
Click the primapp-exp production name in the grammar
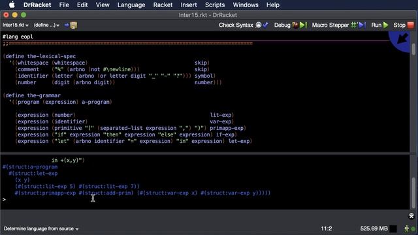[227, 128]
